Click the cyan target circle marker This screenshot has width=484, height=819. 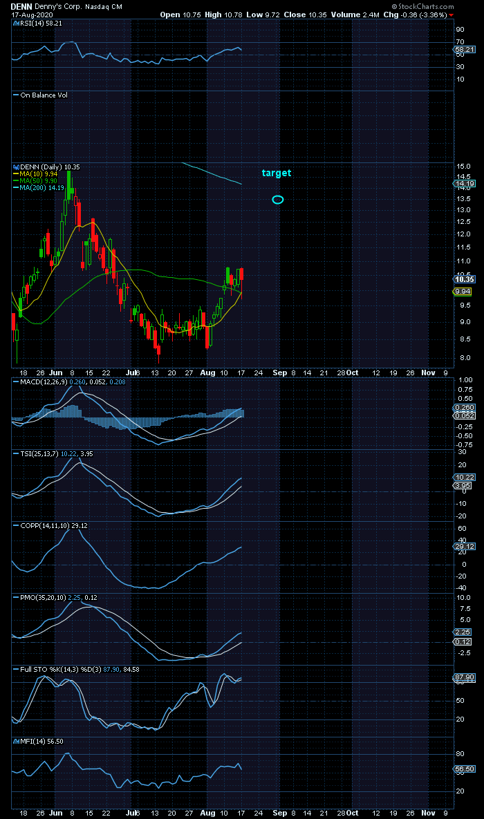(x=278, y=200)
